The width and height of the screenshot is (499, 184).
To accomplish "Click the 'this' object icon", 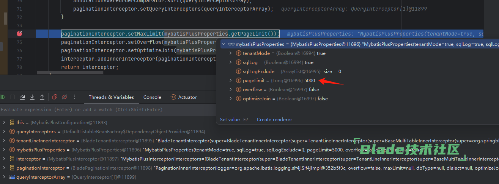I will click(x=12, y=123).
